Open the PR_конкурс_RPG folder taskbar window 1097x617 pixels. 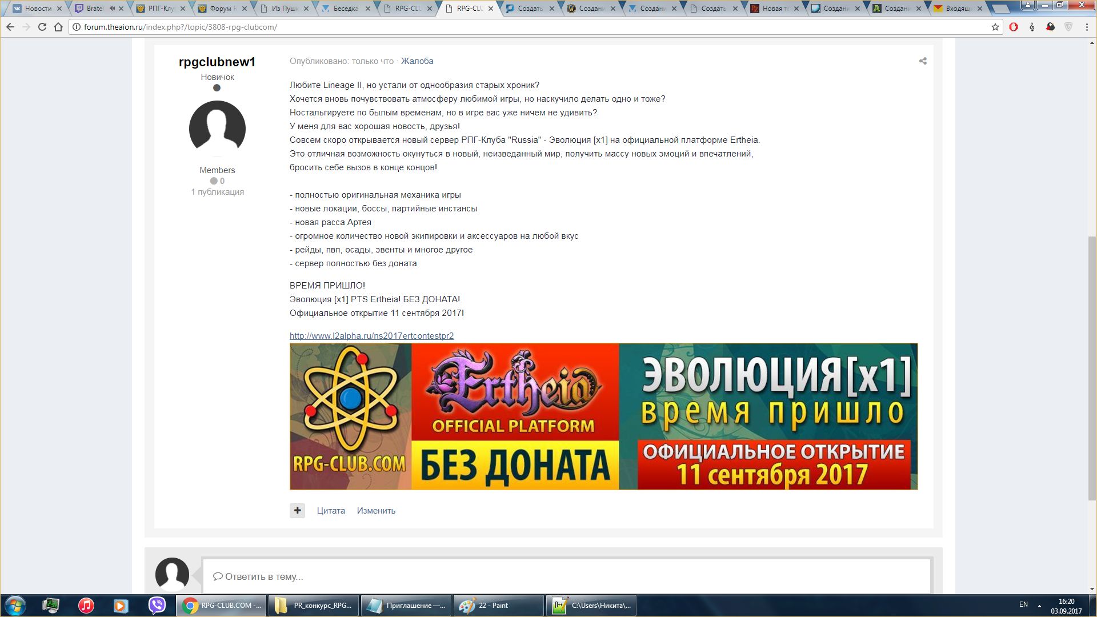pyautogui.click(x=314, y=606)
